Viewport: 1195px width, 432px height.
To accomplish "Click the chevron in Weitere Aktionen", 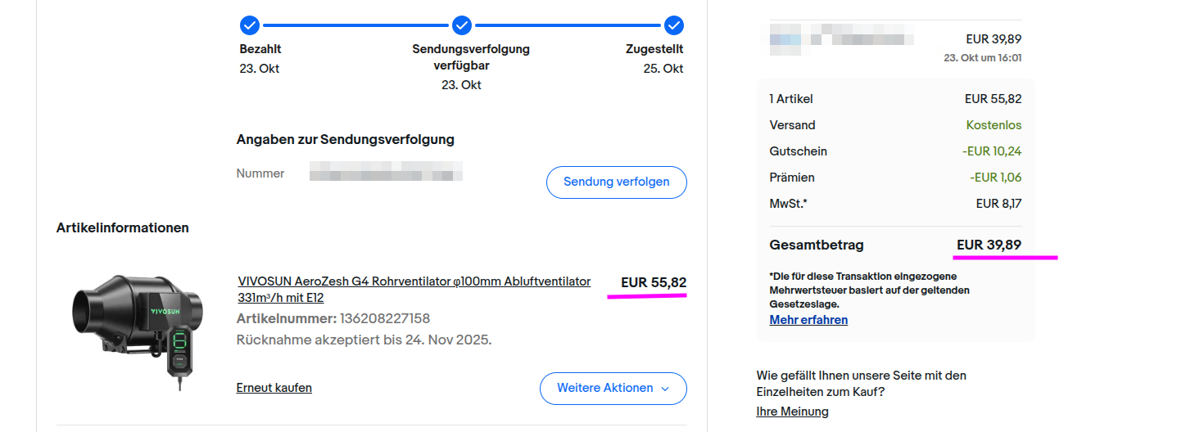I will [x=665, y=389].
